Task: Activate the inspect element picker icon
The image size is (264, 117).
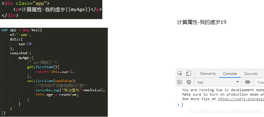Action: pyautogui.click(x=180, y=73)
